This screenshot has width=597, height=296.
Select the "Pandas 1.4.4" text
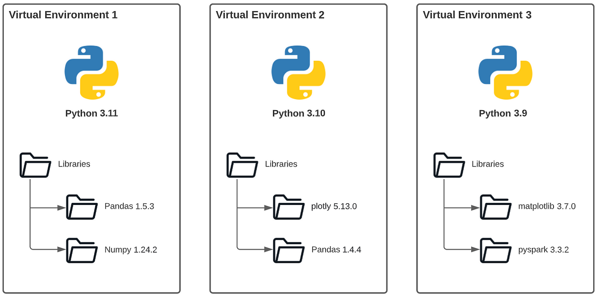click(x=336, y=250)
